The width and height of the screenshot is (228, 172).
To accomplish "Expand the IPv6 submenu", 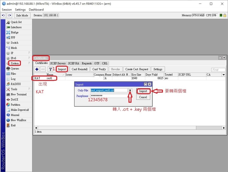I will [x=29, y=58].
